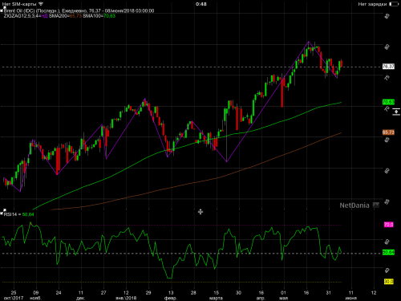Tap the 76.37 current price tag
Image resolution: width=401 pixels, height=301 pixels.
coord(388,67)
